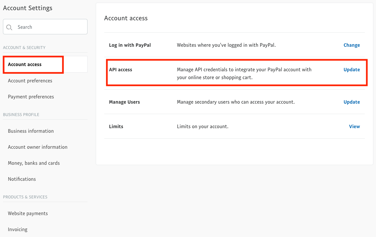Click the Account access panel heading

tap(126, 18)
